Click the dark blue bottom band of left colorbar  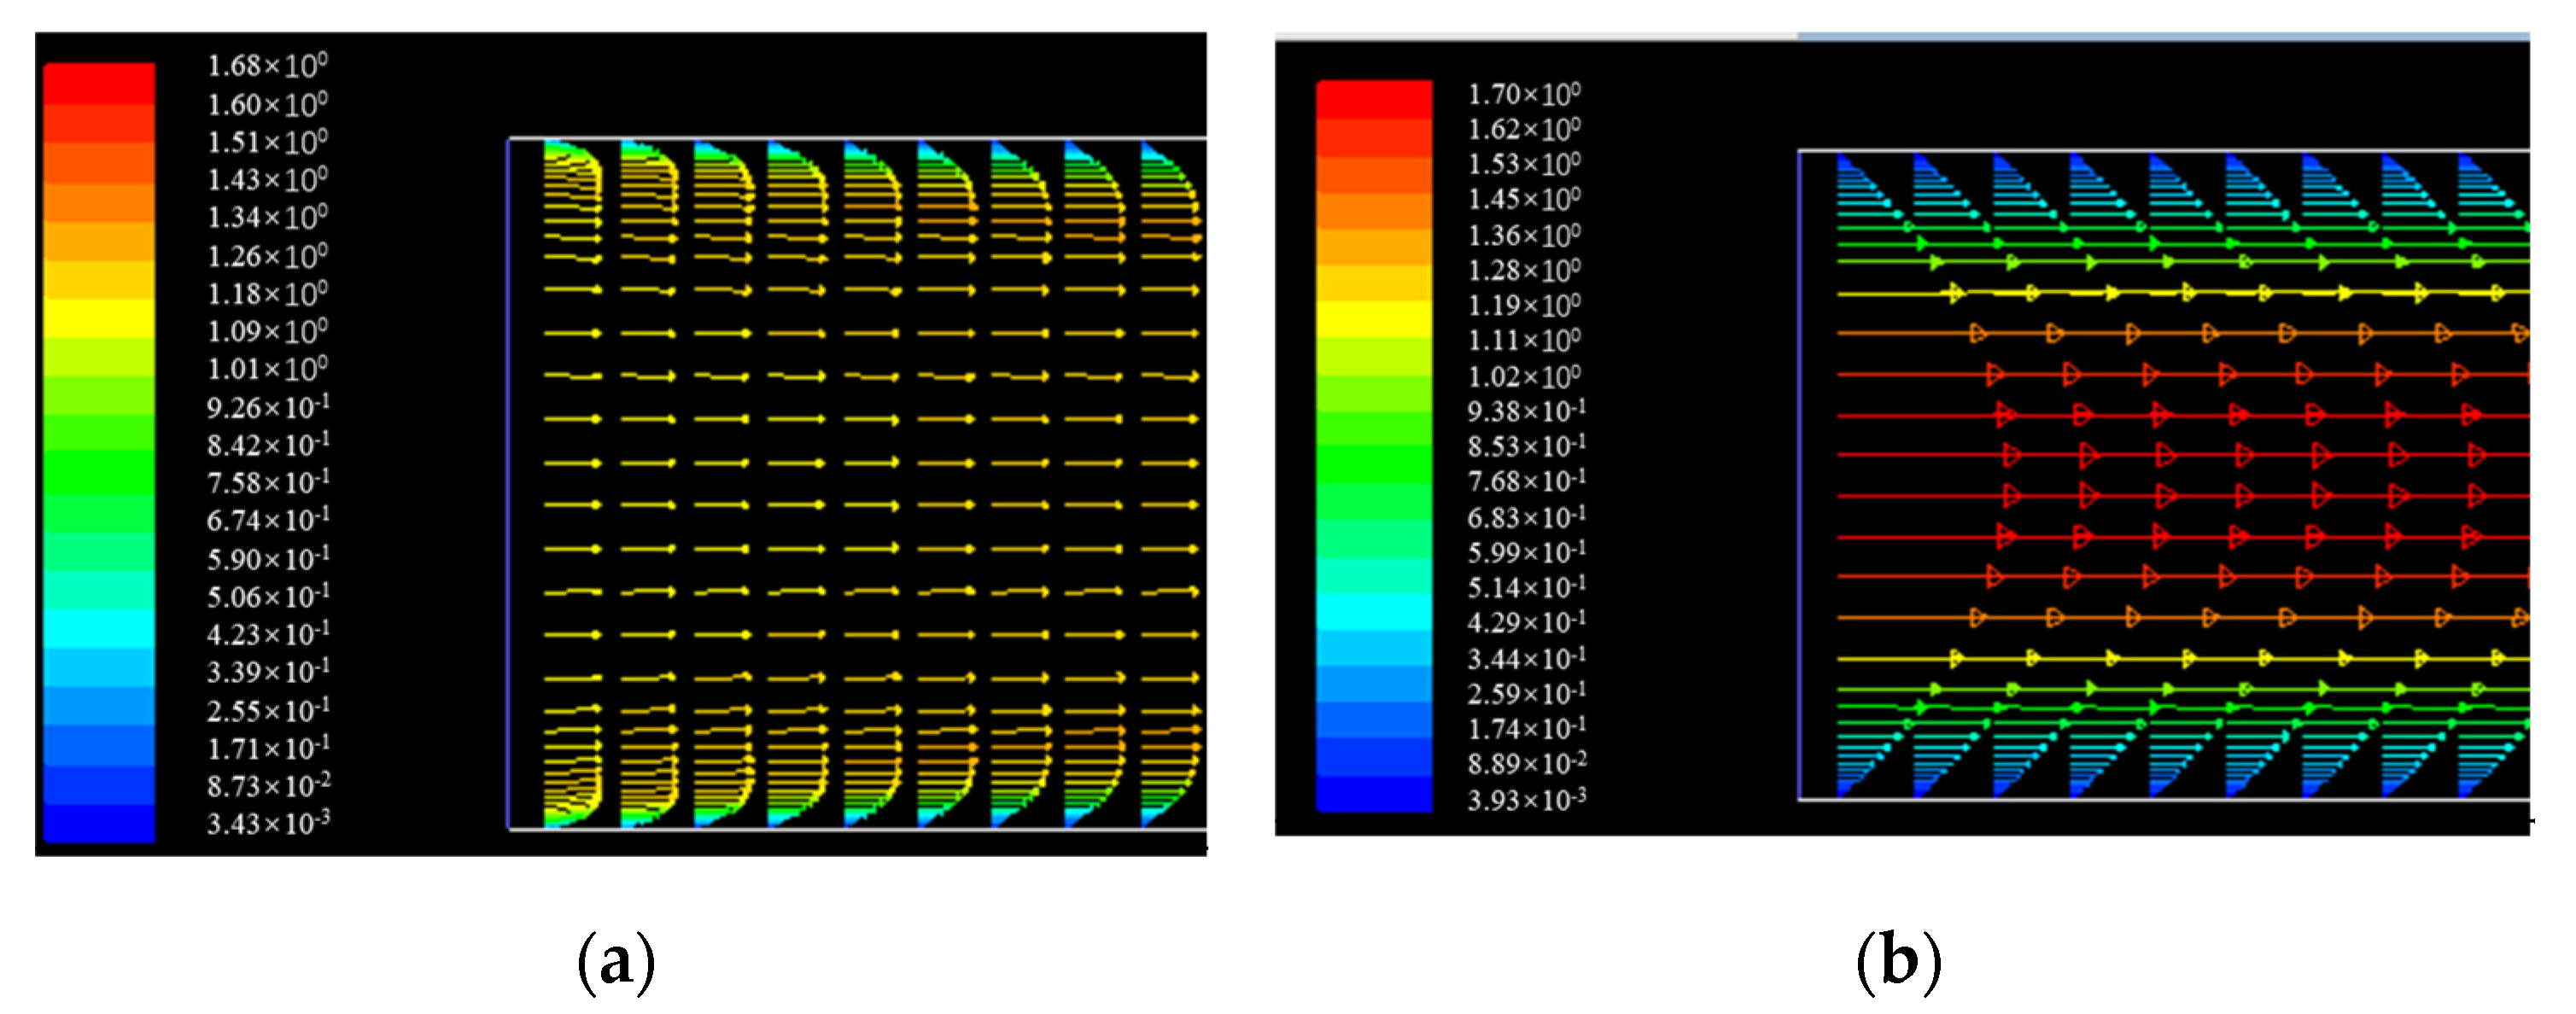(99, 822)
